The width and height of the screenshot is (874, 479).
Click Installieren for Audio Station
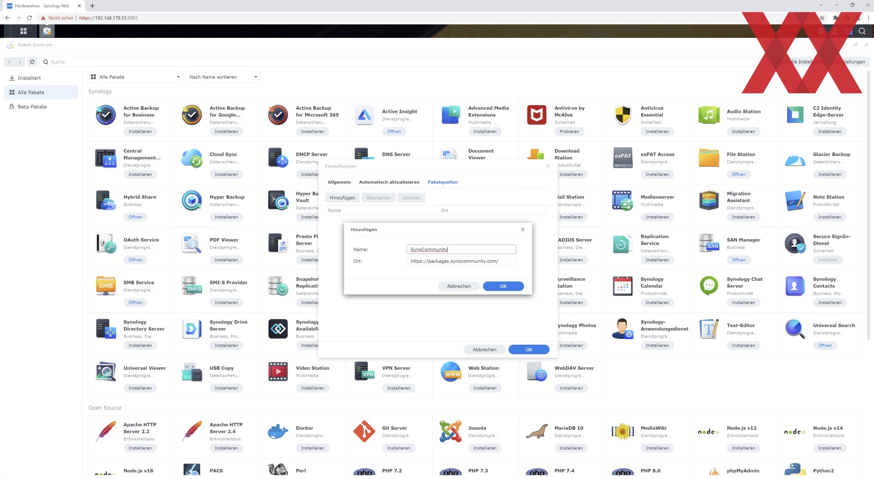point(743,132)
